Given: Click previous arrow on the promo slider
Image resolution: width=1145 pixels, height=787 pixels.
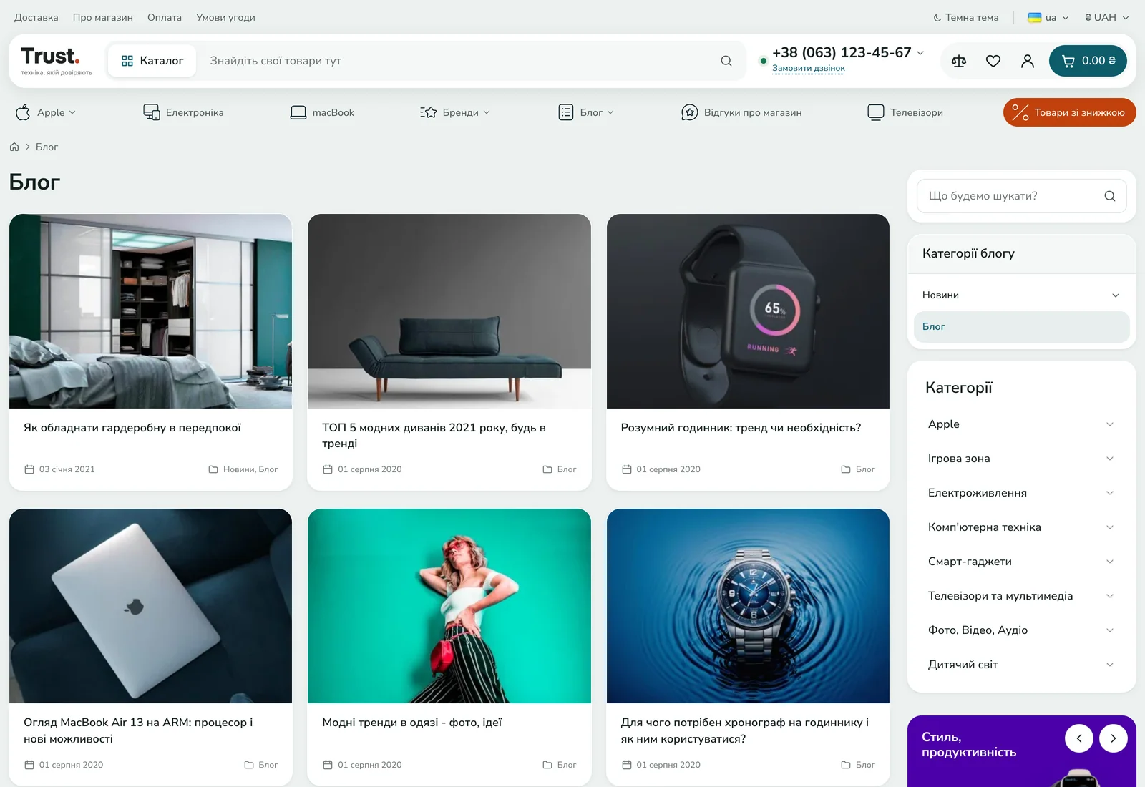Looking at the screenshot, I should click(1079, 738).
